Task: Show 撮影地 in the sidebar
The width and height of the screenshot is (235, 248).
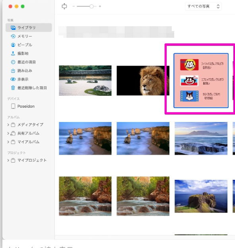Action: 29,54
